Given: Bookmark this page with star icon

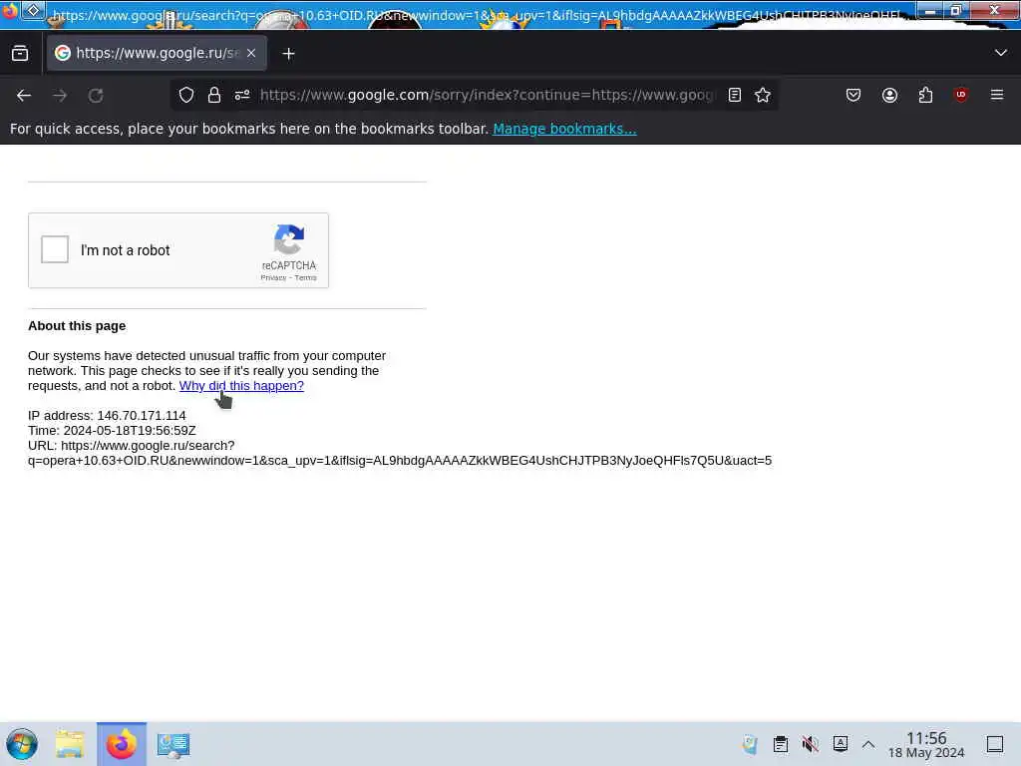Looking at the screenshot, I should pos(763,95).
